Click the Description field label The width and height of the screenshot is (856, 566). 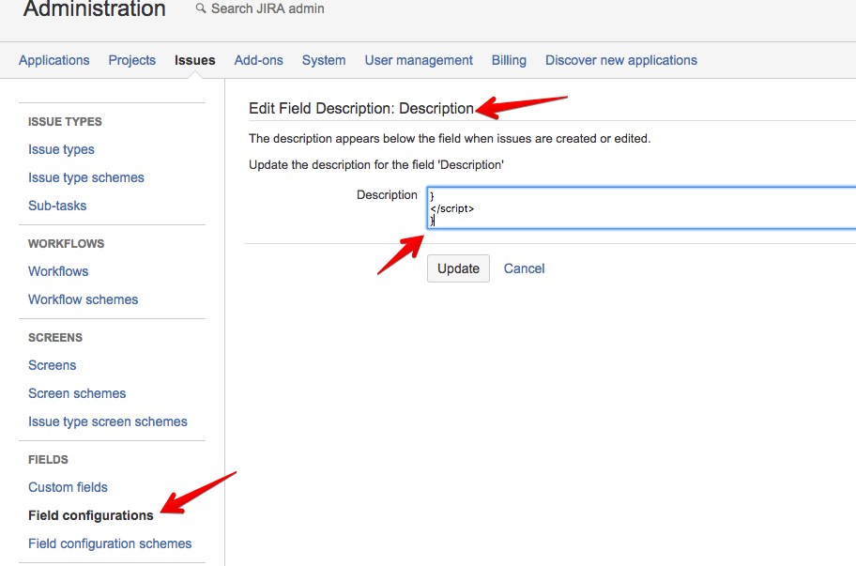(x=387, y=195)
